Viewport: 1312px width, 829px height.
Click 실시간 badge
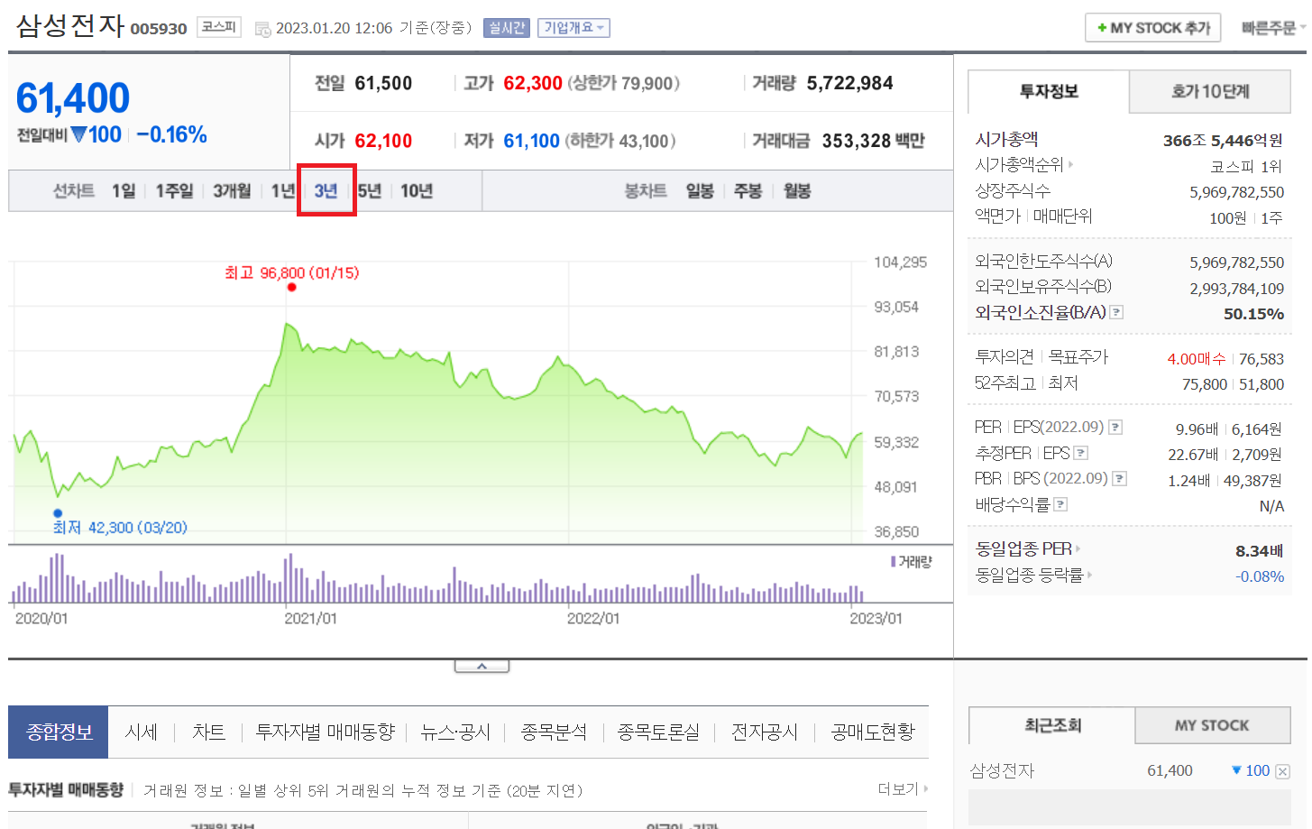tap(507, 28)
